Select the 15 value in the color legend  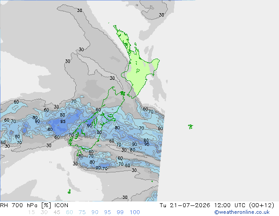(x=31, y=212)
